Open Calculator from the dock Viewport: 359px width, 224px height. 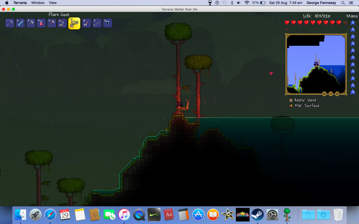coord(183,215)
